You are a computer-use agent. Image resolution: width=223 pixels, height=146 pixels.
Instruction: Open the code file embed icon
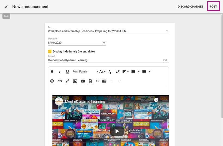[x=90, y=81]
